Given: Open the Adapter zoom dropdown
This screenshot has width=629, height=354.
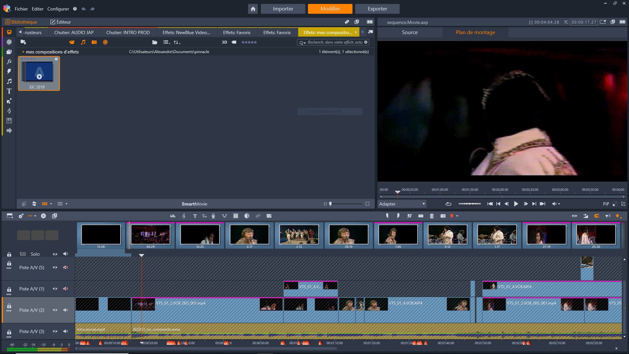Looking at the screenshot, I should pos(402,204).
